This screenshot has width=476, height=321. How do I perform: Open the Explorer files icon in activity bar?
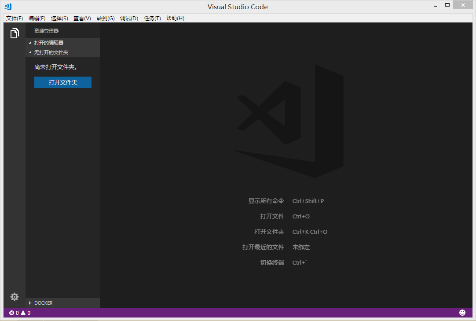(x=14, y=33)
